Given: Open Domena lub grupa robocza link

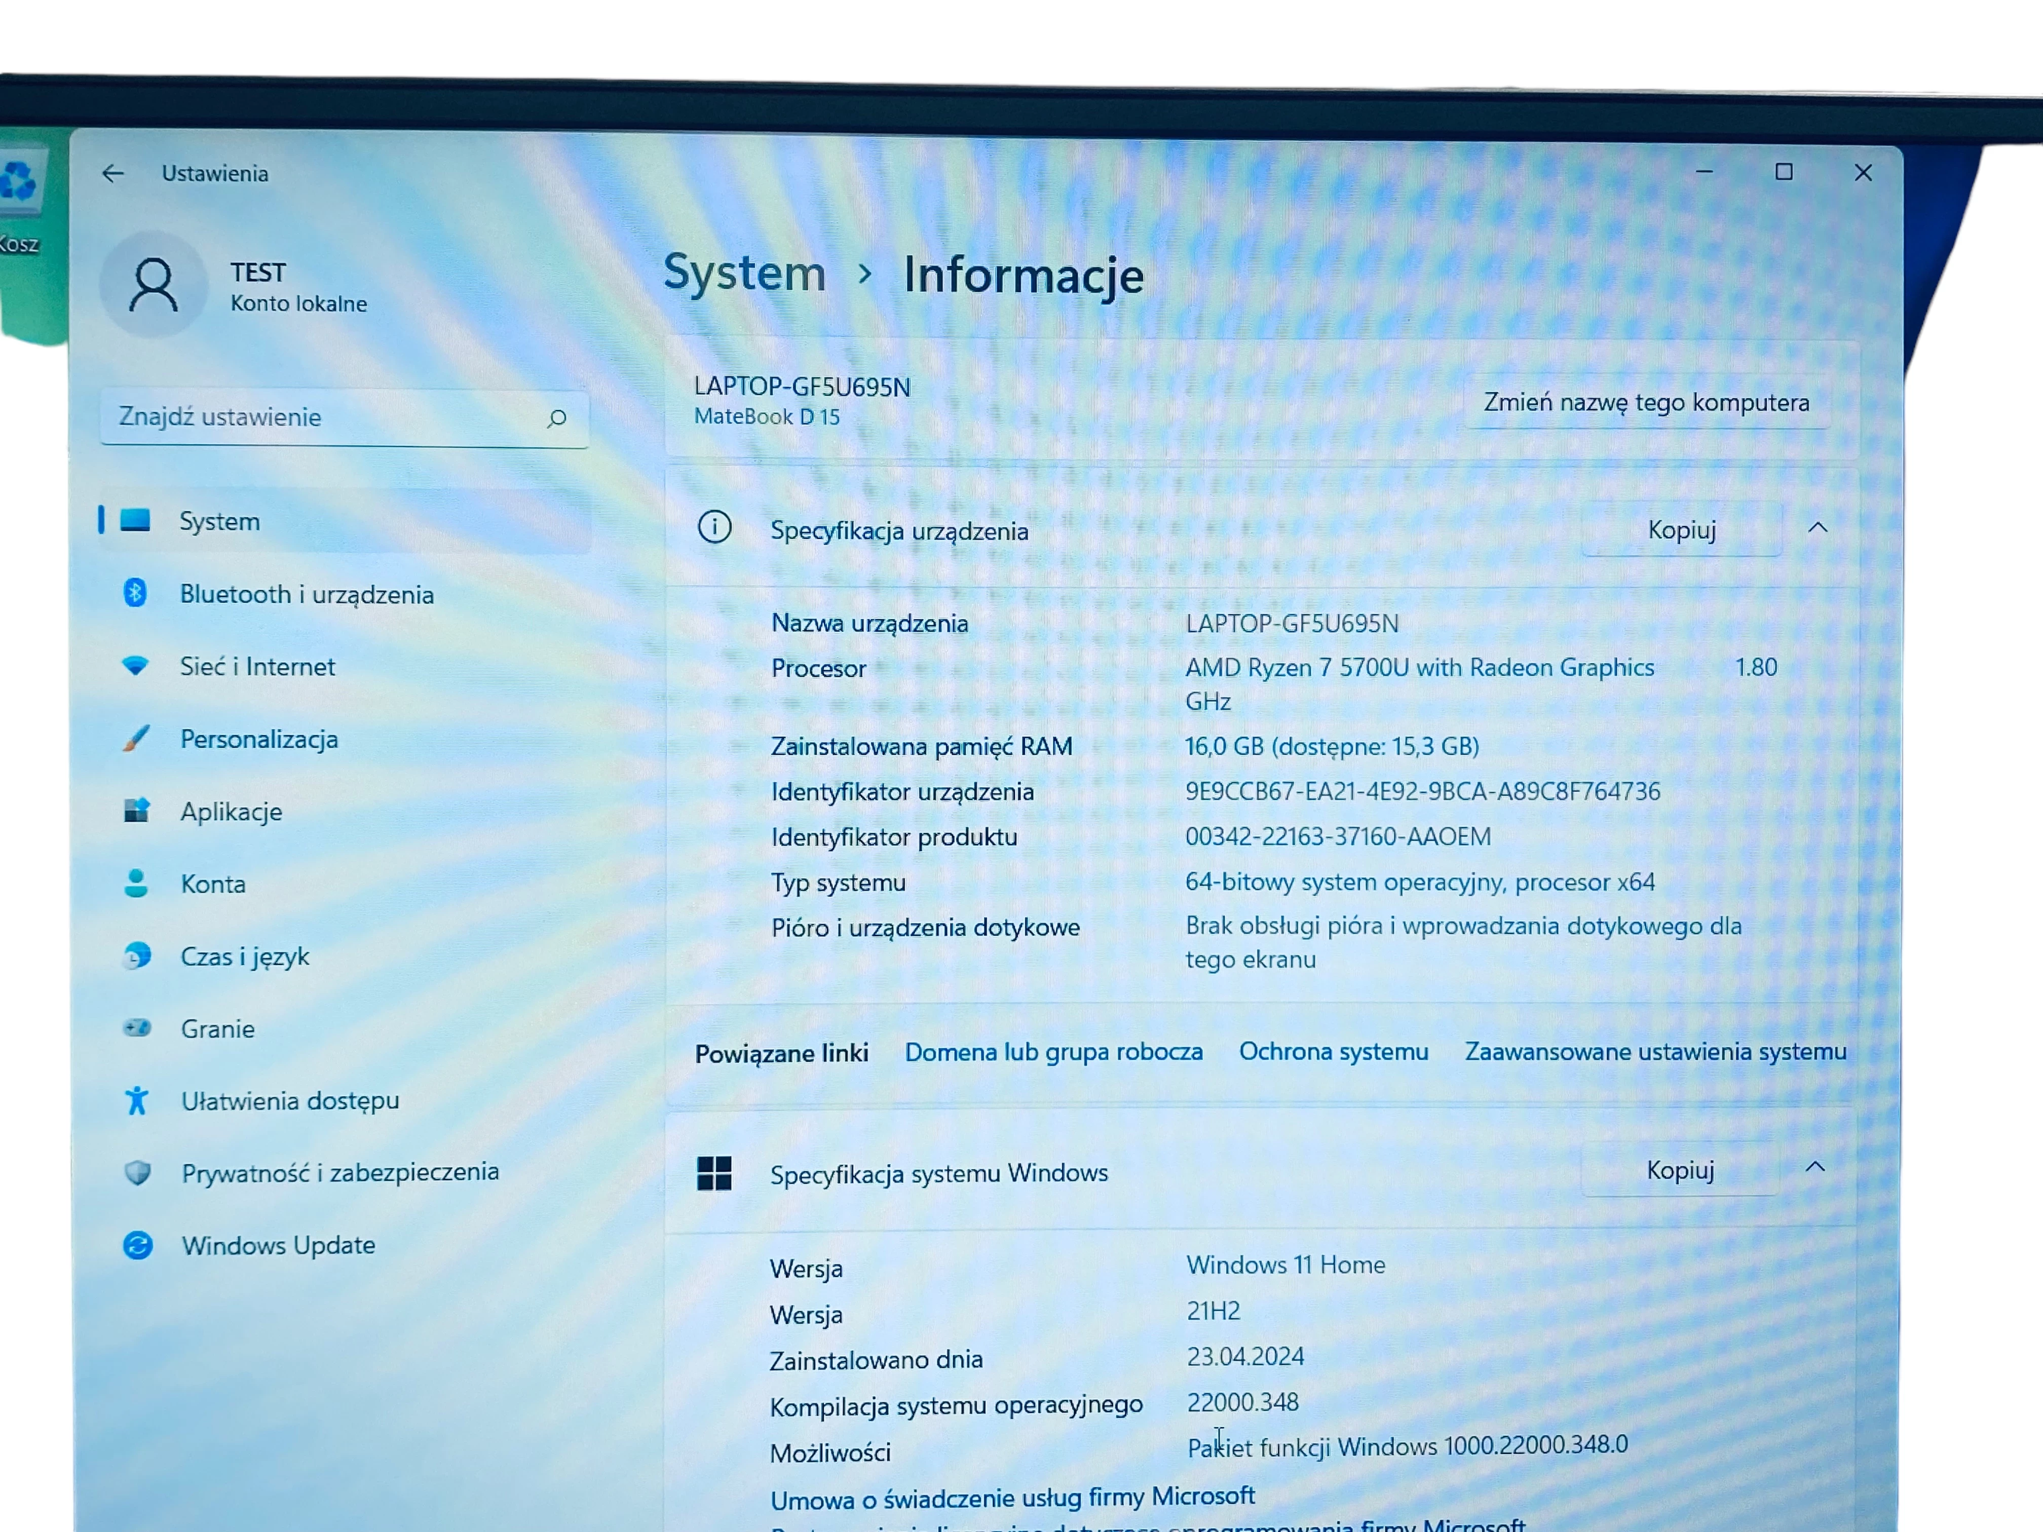Looking at the screenshot, I should coord(1053,1052).
